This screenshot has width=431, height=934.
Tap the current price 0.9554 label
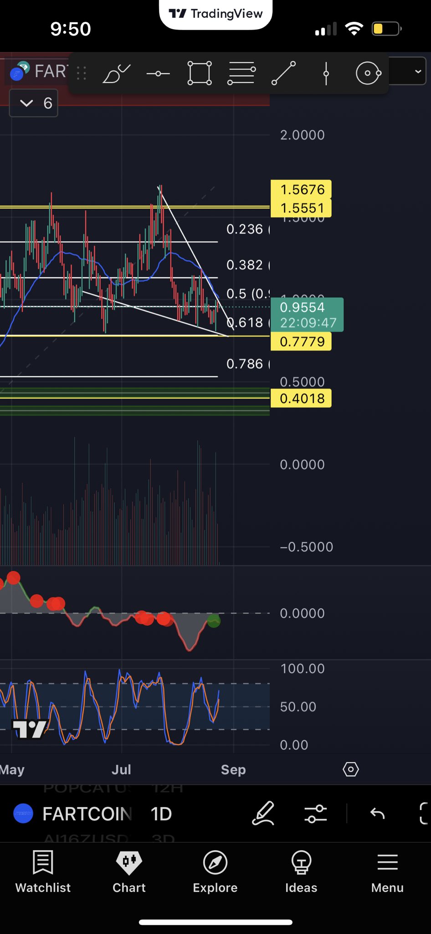click(307, 315)
